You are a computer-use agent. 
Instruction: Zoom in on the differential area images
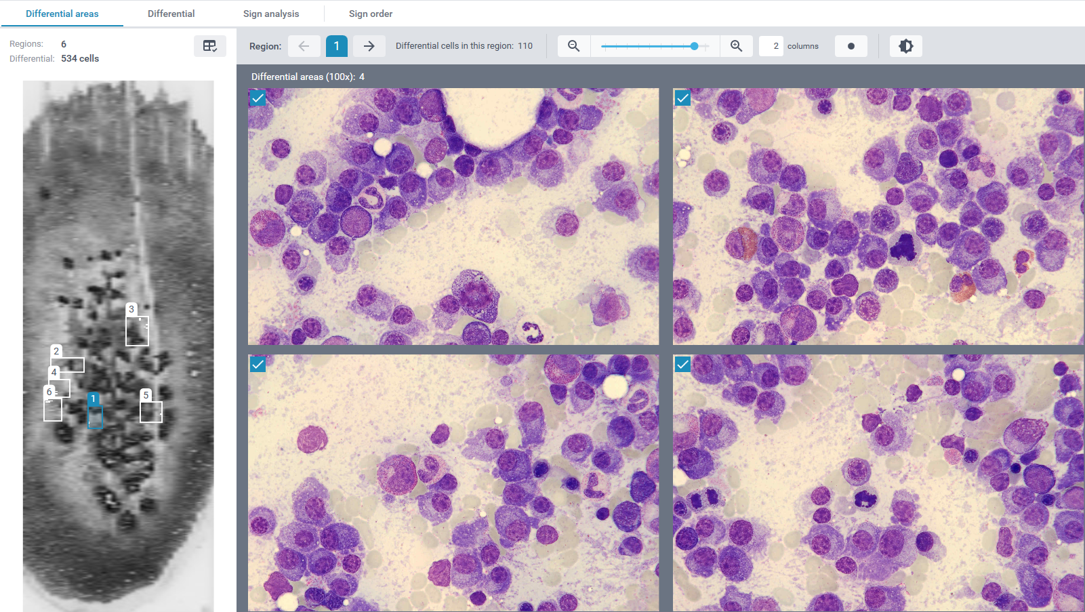tap(737, 46)
